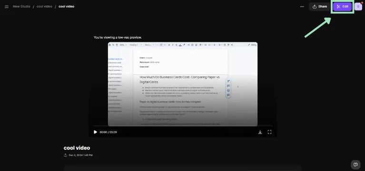Click the cool video title heading
365x171 pixels.
point(77,148)
